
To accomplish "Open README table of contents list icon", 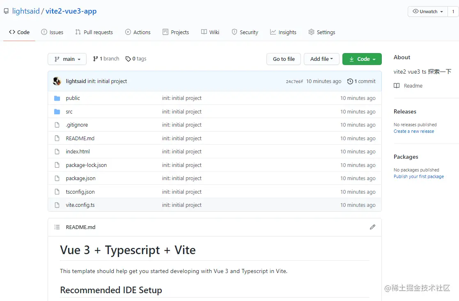I will 57,227.
